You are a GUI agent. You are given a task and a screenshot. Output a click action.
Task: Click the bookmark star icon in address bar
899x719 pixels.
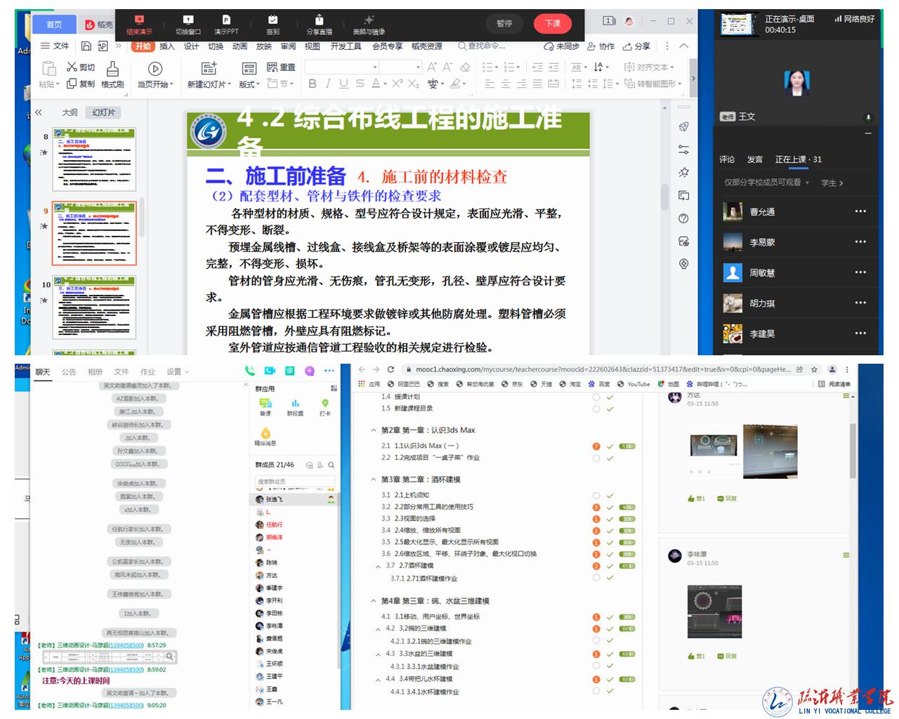pyautogui.click(x=814, y=369)
